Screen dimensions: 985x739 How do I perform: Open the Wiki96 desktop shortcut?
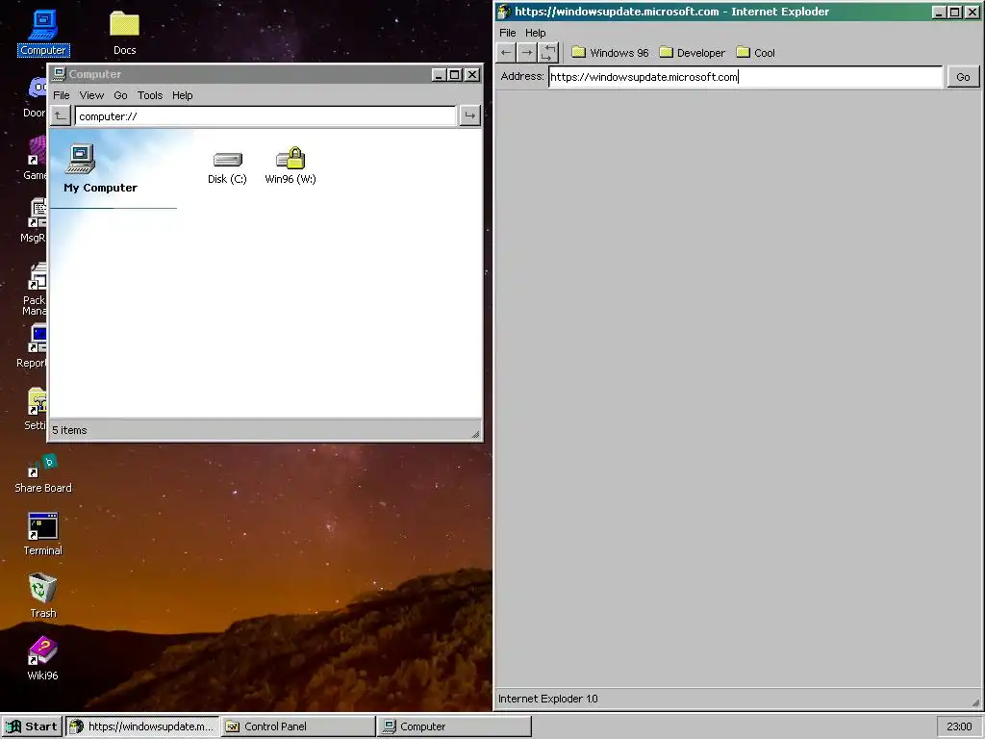42,658
